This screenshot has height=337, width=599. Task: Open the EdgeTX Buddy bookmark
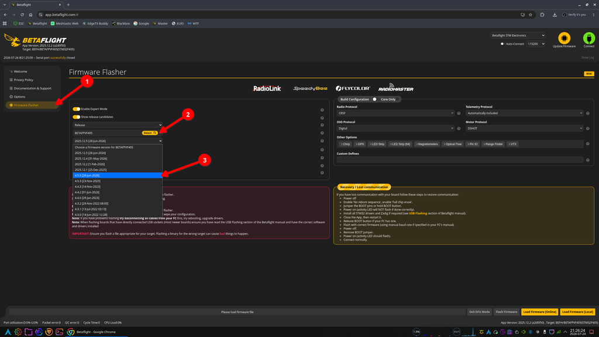pyautogui.click(x=95, y=23)
